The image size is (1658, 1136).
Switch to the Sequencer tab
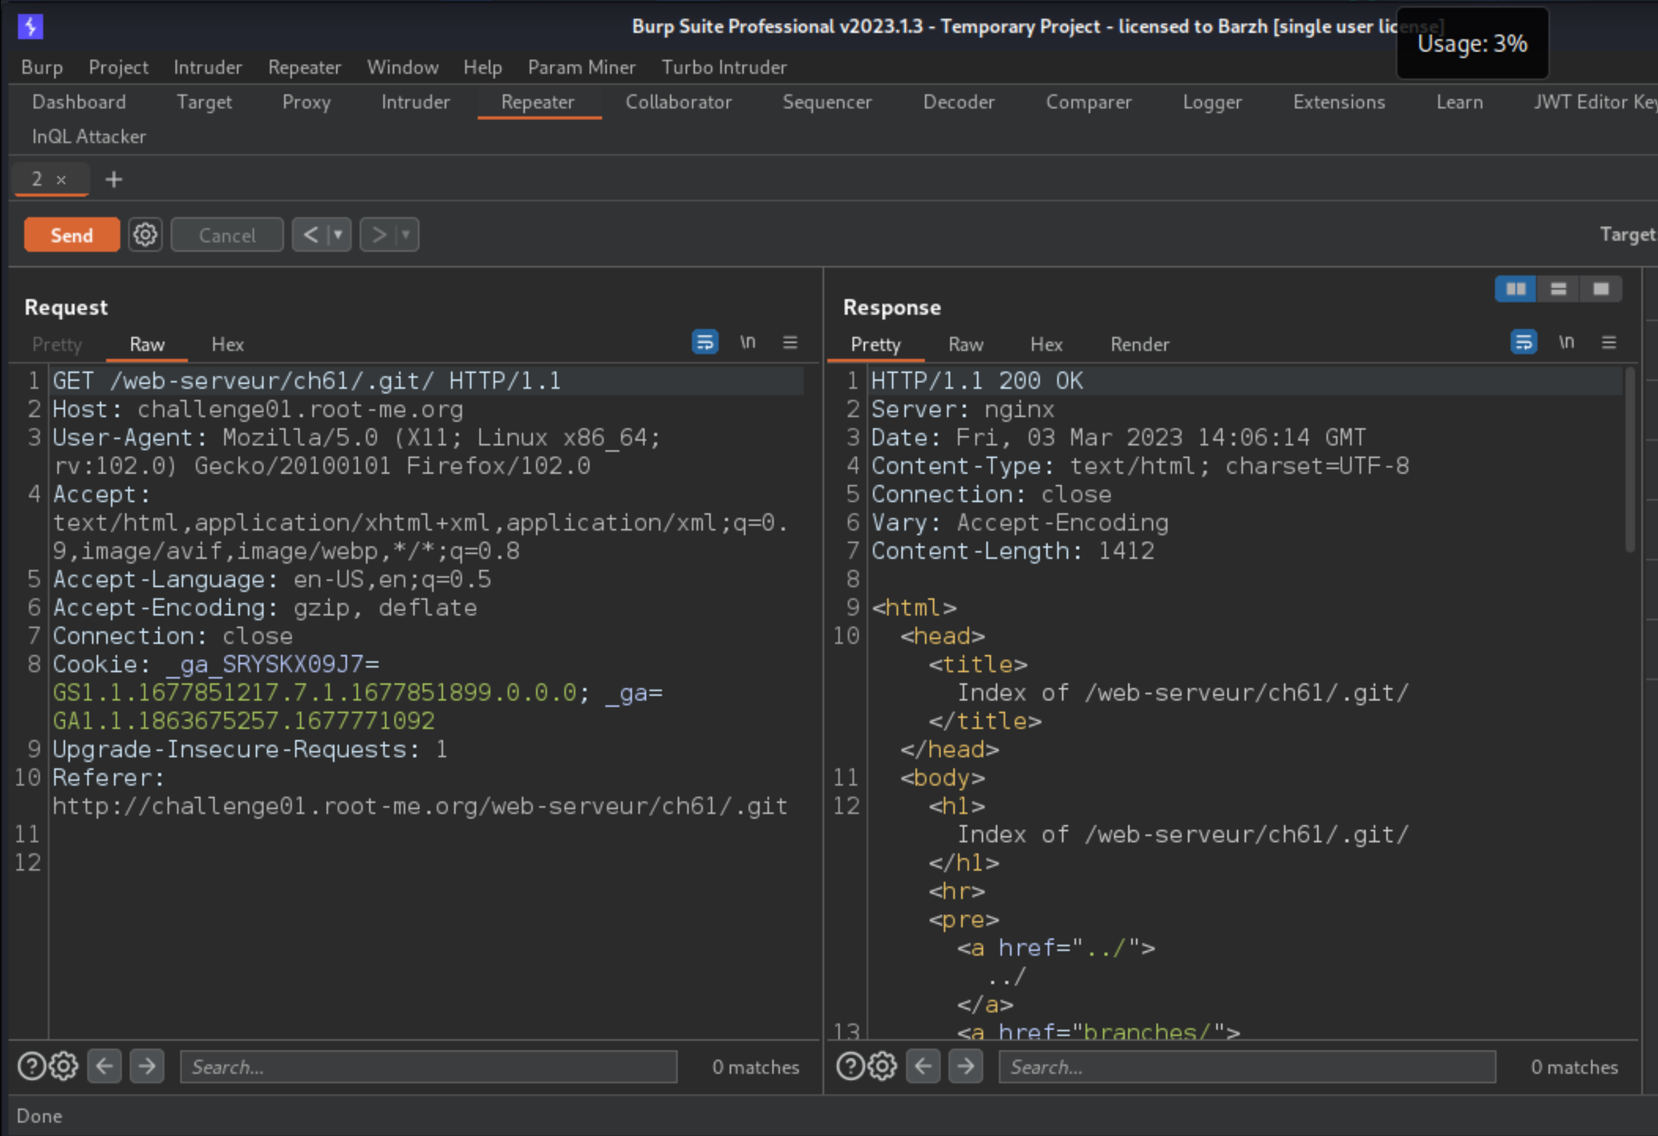click(x=827, y=102)
